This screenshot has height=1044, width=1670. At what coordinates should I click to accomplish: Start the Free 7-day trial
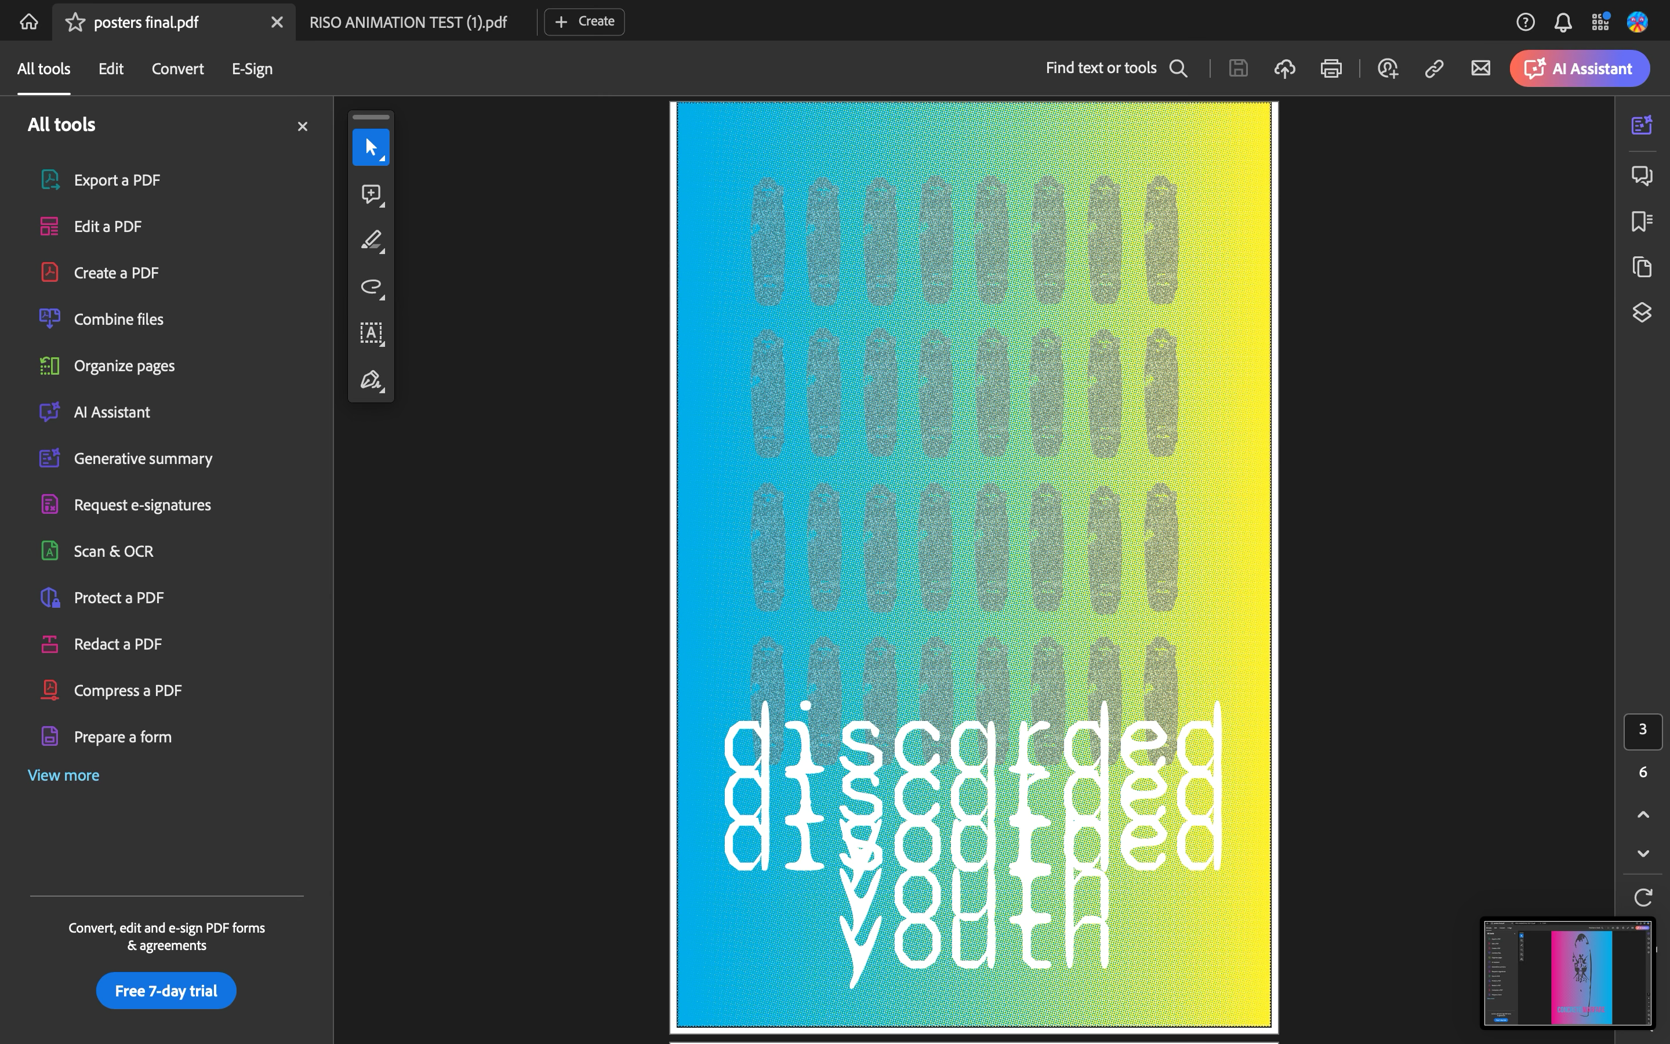click(x=166, y=991)
